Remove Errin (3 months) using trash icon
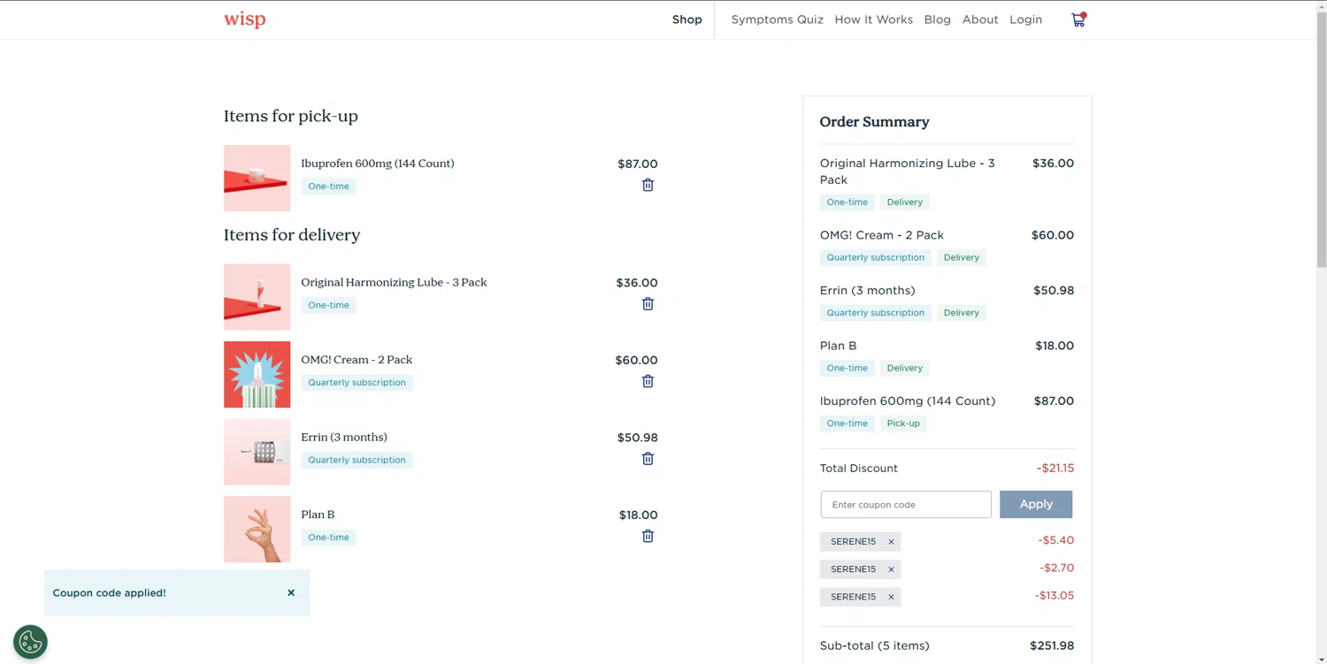This screenshot has width=1327, height=664. [x=648, y=459]
